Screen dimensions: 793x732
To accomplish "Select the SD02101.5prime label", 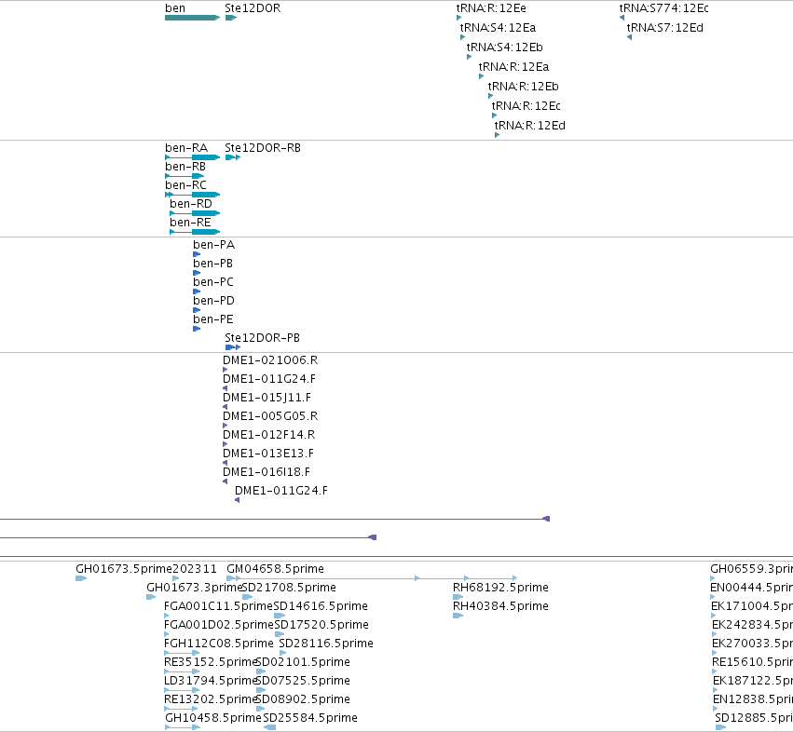I will pyautogui.click(x=304, y=662).
